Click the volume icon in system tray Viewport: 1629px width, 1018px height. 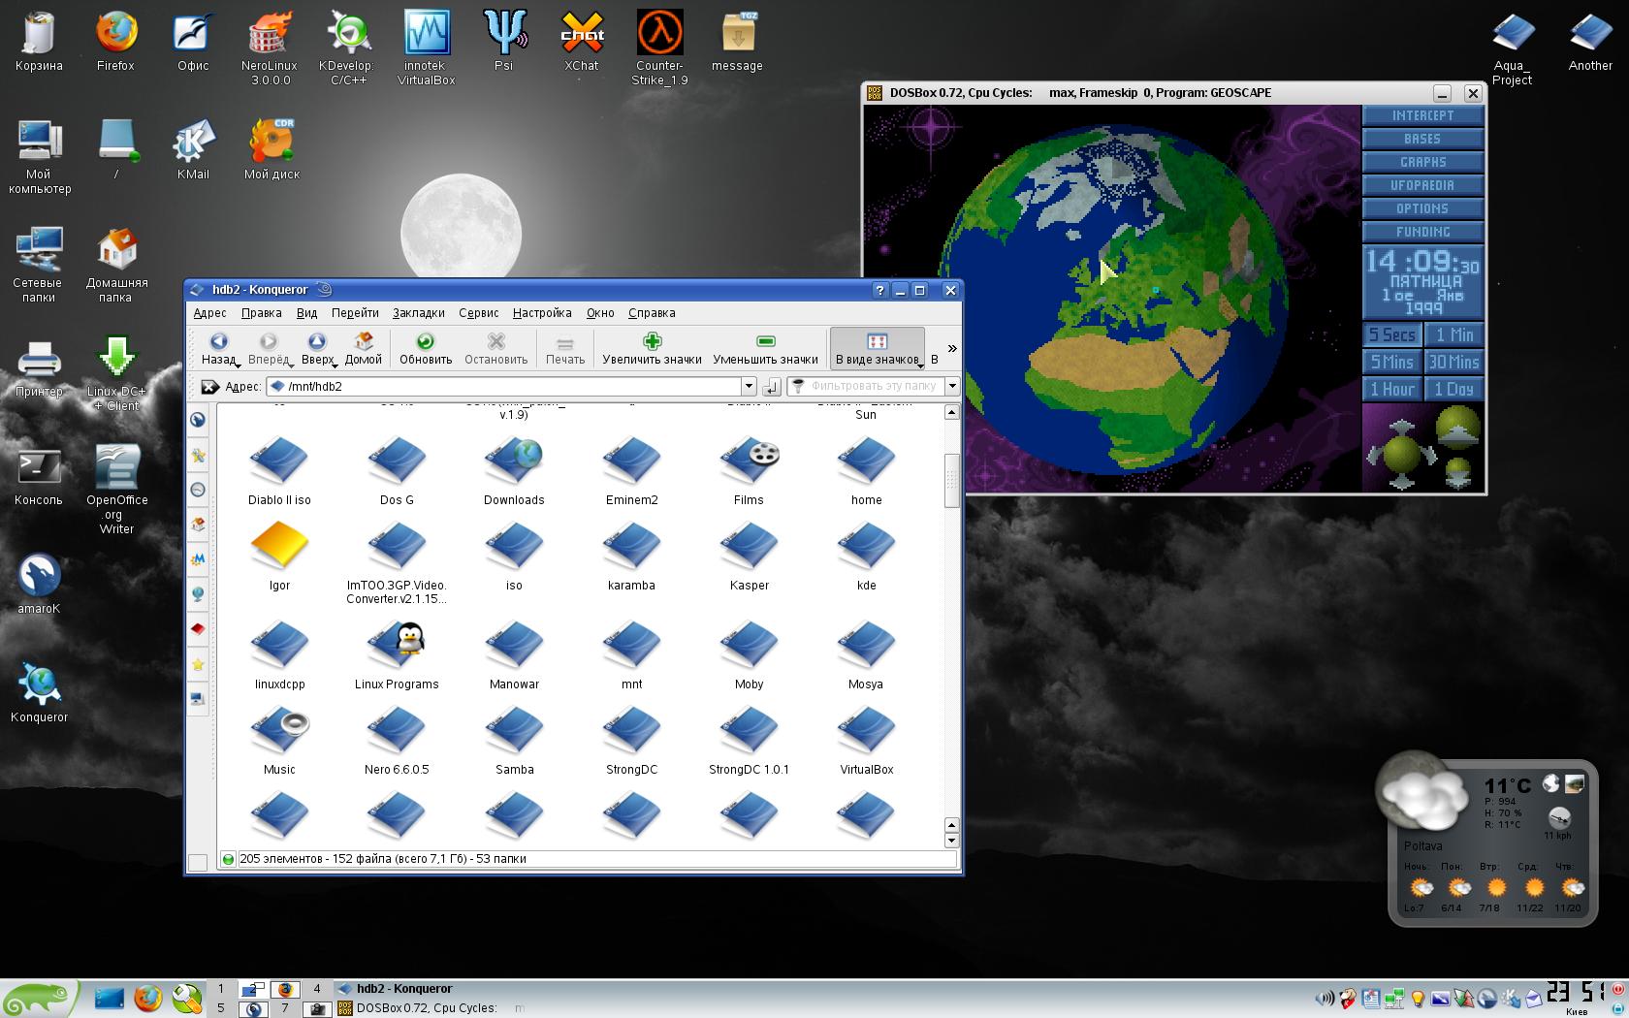click(x=1324, y=998)
